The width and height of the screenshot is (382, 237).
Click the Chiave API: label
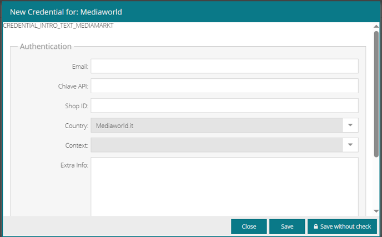[x=73, y=86]
